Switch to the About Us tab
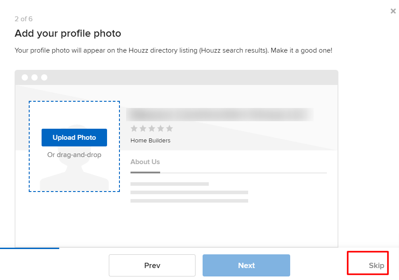Image resolution: width=399 pixels, height=280 pixels. click(145, 161)
